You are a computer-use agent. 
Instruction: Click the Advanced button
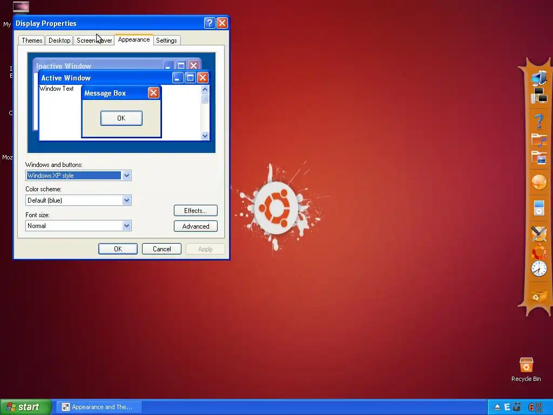click(195, 226)
